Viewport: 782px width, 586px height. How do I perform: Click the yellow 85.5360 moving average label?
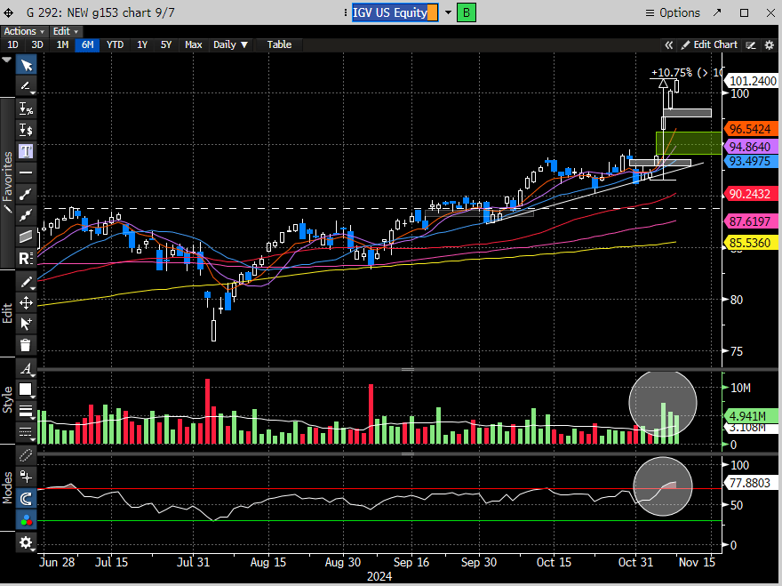pos(750,243)
